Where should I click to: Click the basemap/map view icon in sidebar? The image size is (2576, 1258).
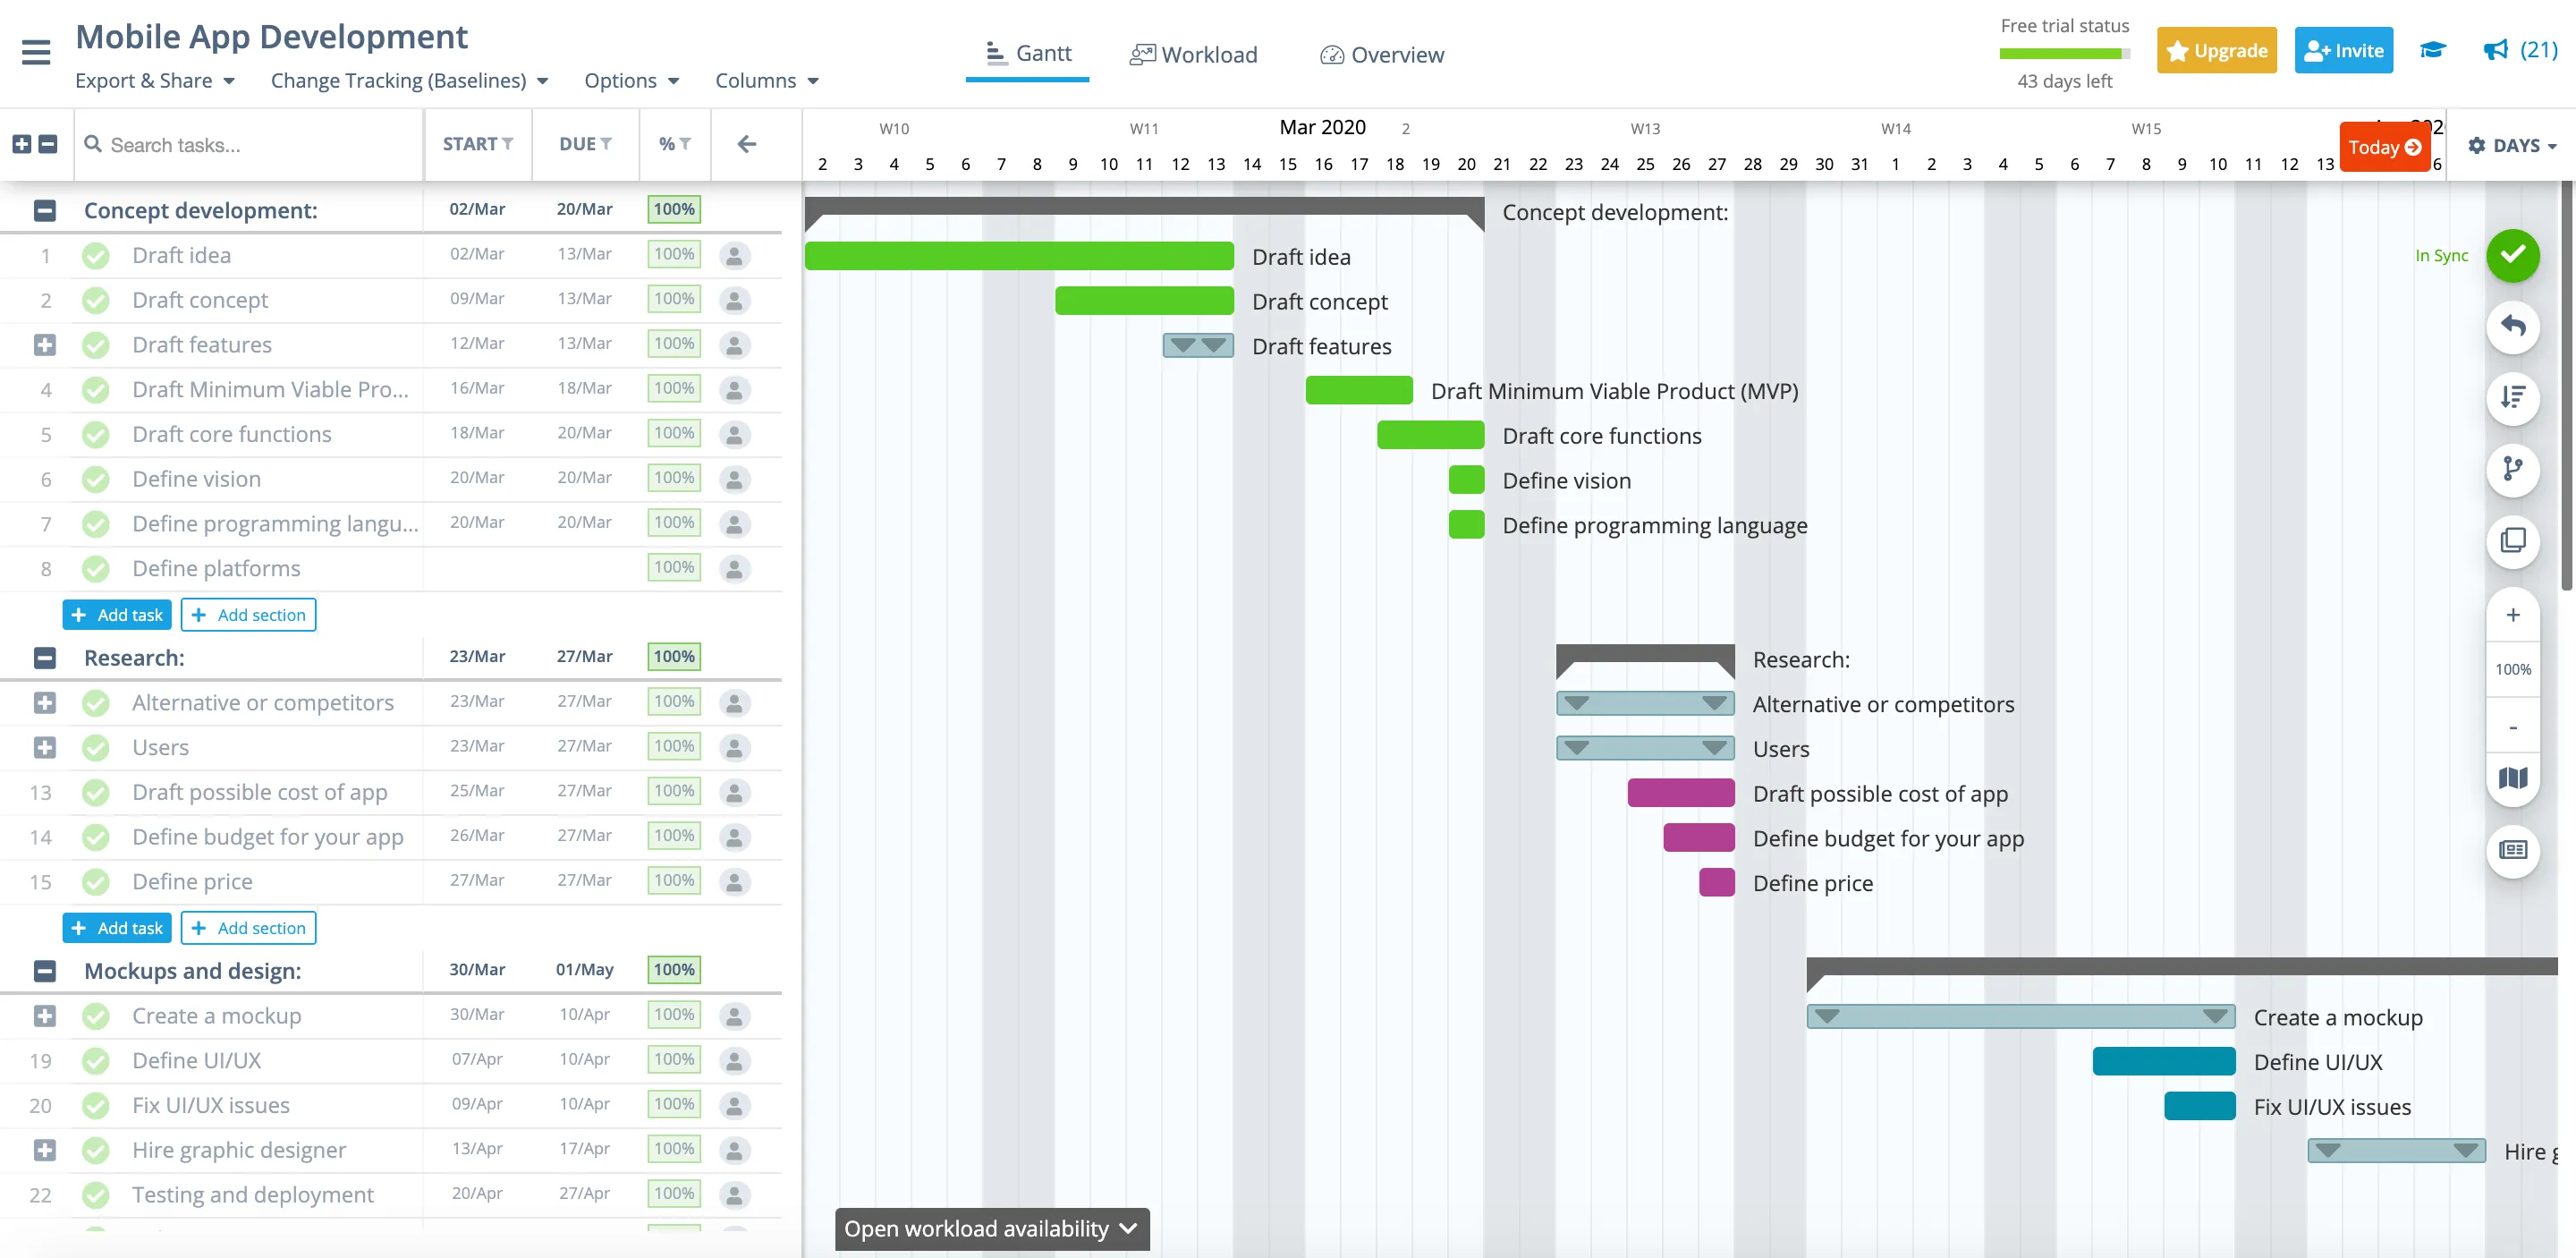click(2513, 773)
